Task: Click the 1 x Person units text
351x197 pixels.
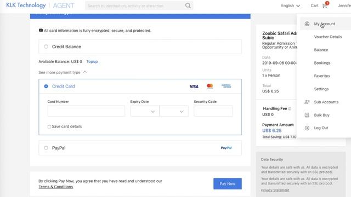Action: 271,76
